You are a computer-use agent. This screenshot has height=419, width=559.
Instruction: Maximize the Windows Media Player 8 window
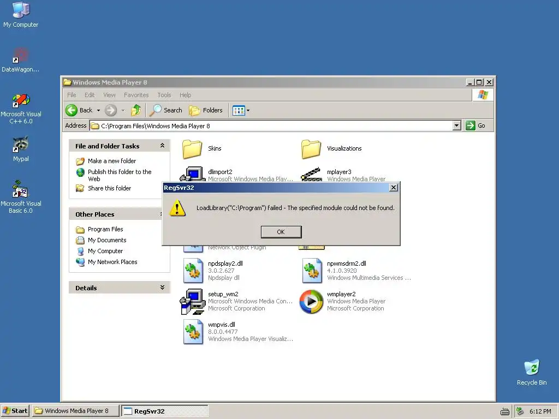(x=479, y=82)
